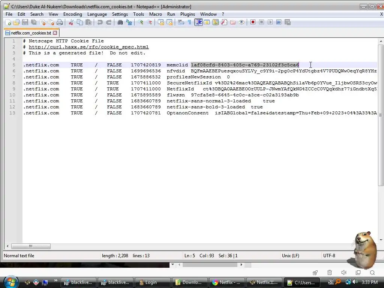The image size is (384, 288).
Task: Follow the curl.haxx.se cookie_spec.html link
Action: (x=88, y=47)
